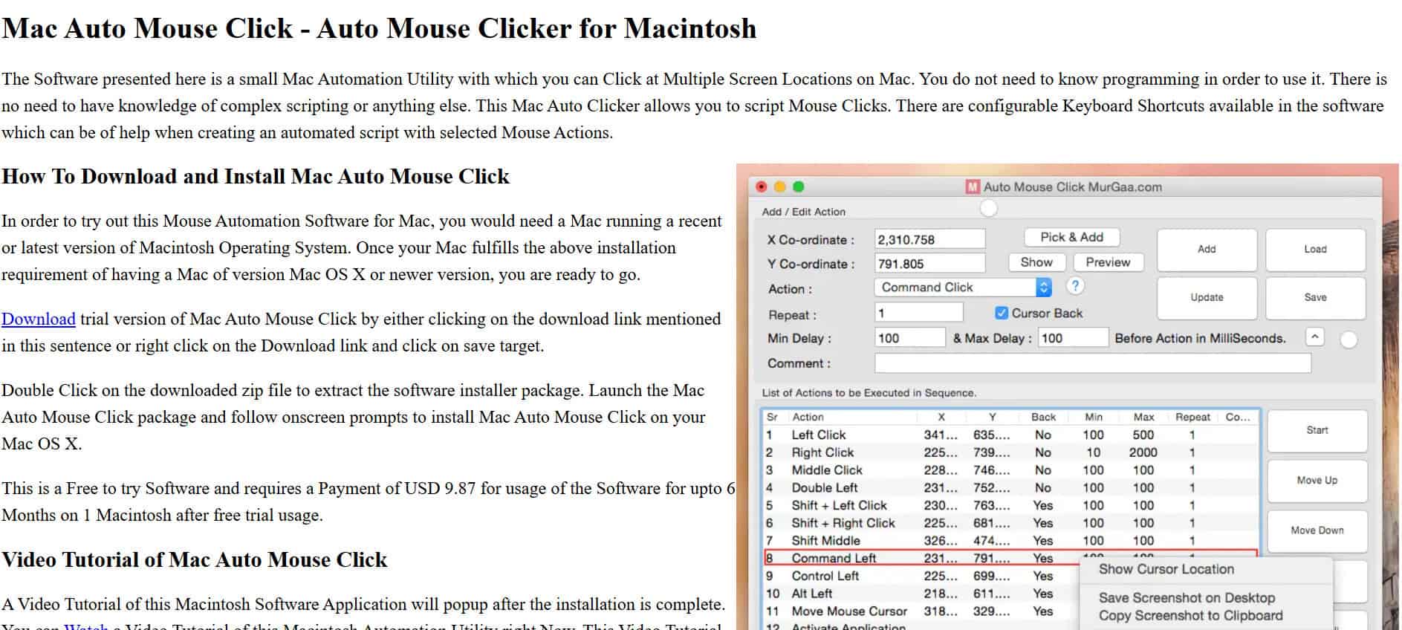The width and height of the screenshot is (1402, 630).
Task: Select the Control Left action row
Action: click(x=921, y=576)
